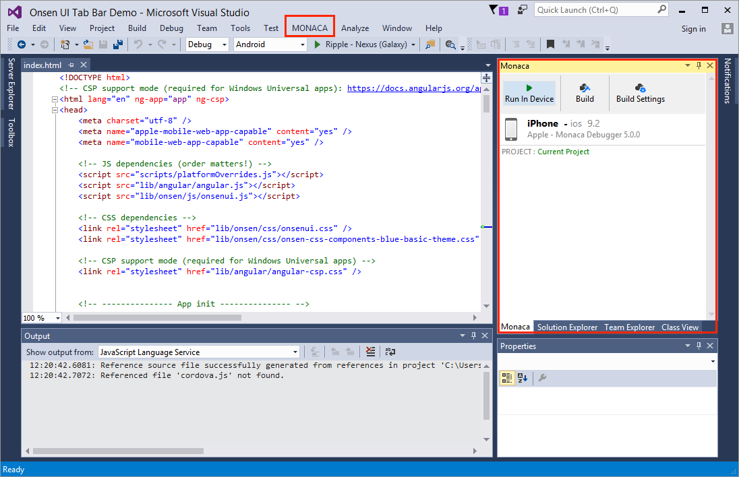Open the Toolbox side tab
The width and height of the screenshot is (739, 477).
point(11,132)
